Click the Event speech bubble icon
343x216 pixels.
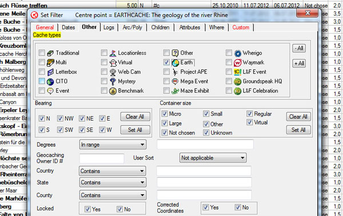coord(50,91)
